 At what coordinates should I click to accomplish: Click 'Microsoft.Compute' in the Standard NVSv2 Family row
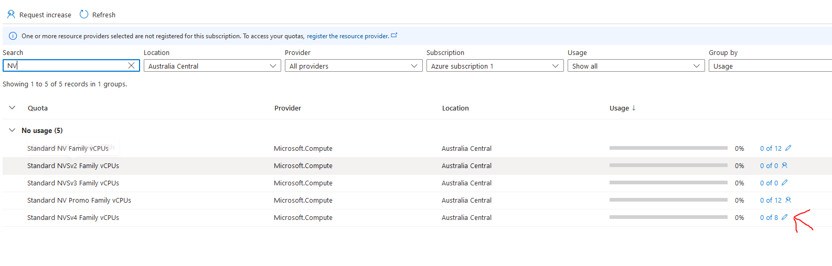click(303, 166)
